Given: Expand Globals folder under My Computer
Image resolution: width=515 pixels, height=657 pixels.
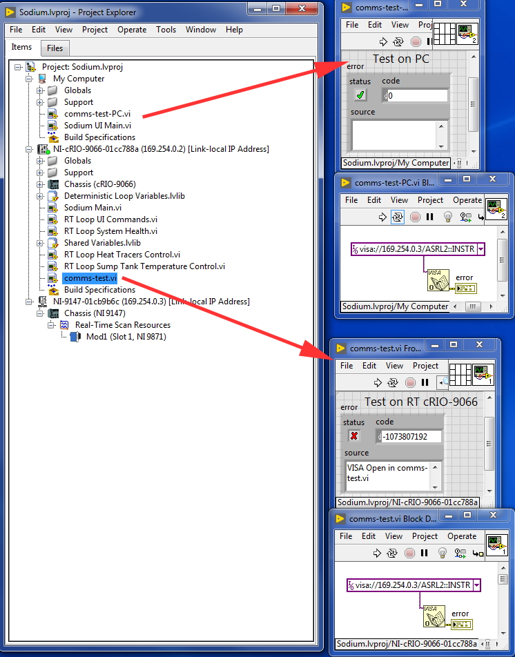Looking at the screenshot, I should coord(40,90).
